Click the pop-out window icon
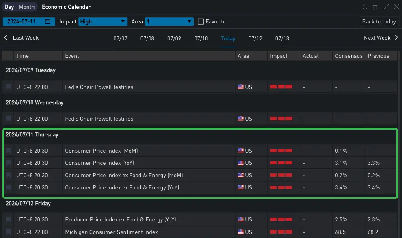This screenshot has height=238, width=402. [x=376, y=7]
